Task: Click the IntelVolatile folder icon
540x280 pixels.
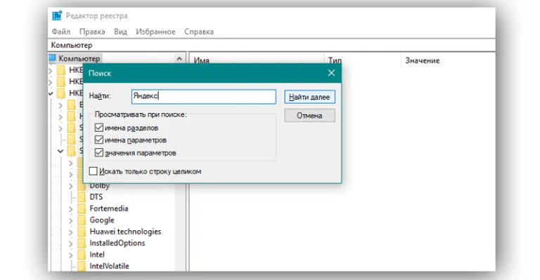Action: [82, 266]
